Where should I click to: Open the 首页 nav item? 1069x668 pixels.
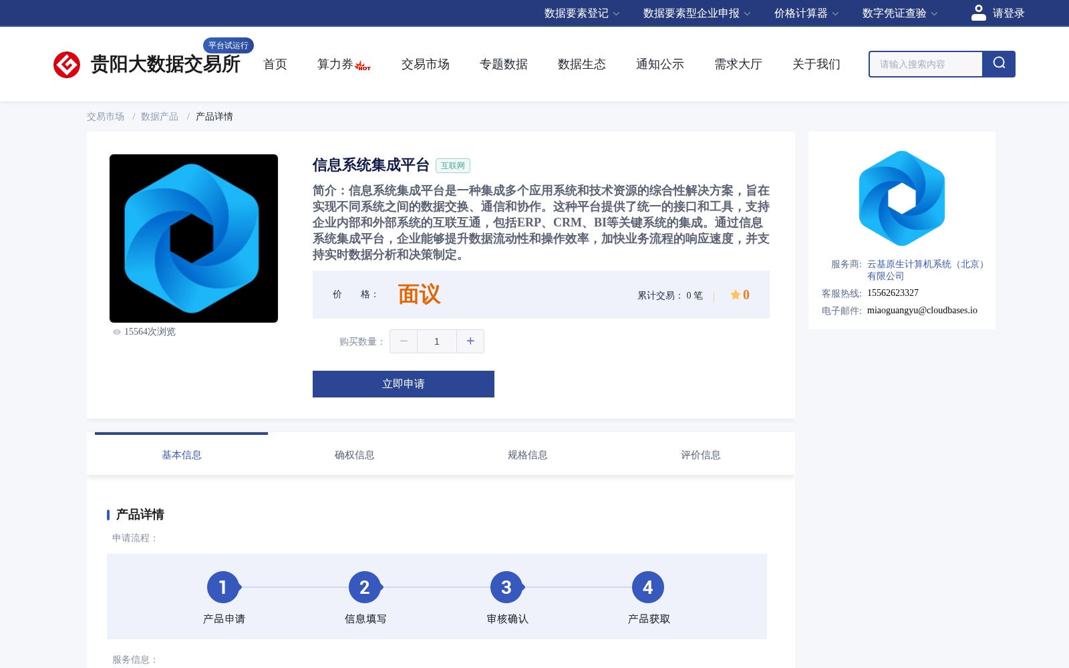click(x=275, y=64)
